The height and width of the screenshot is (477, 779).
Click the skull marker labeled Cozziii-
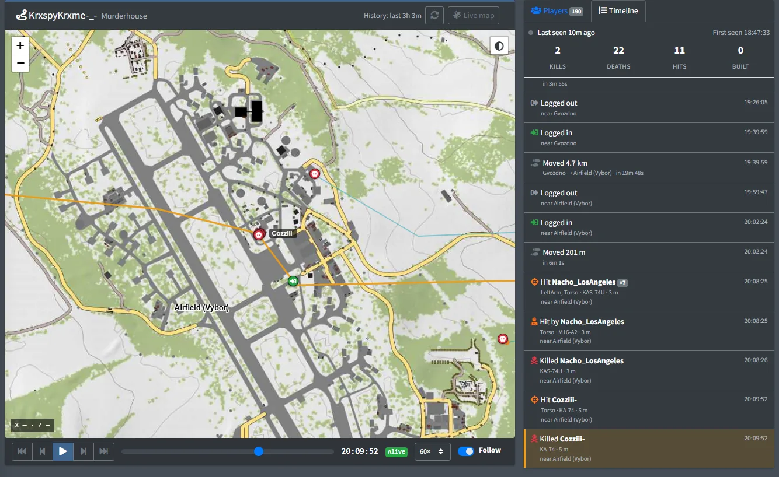tap(259, 234)
